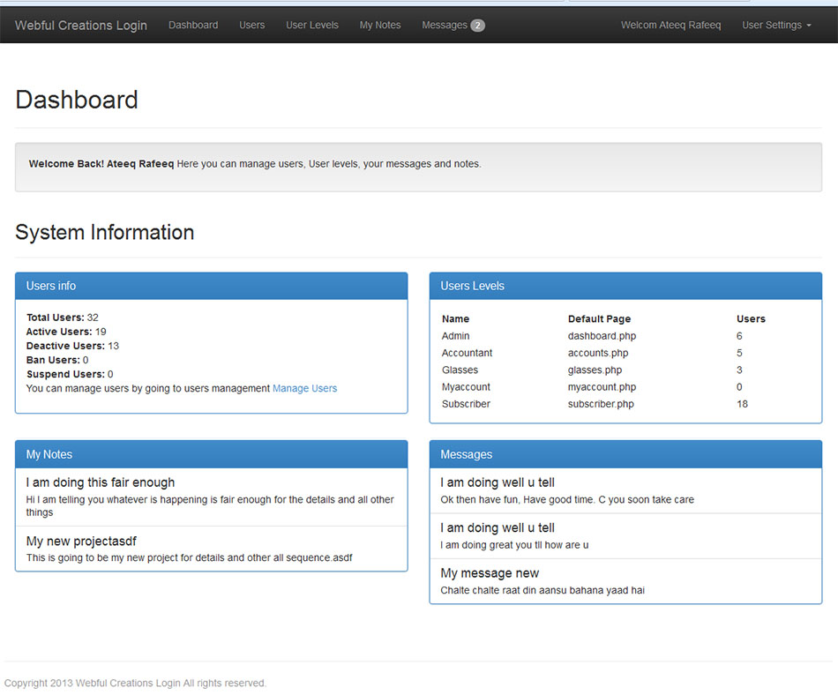The height and width of the screenshot is (695, 838).
Task: Open the 'My new projectasdf' note
Action: [x=81, y=541]
